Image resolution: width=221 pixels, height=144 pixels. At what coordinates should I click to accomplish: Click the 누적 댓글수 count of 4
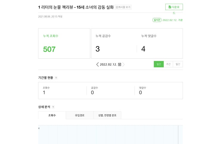coord(143,49)
